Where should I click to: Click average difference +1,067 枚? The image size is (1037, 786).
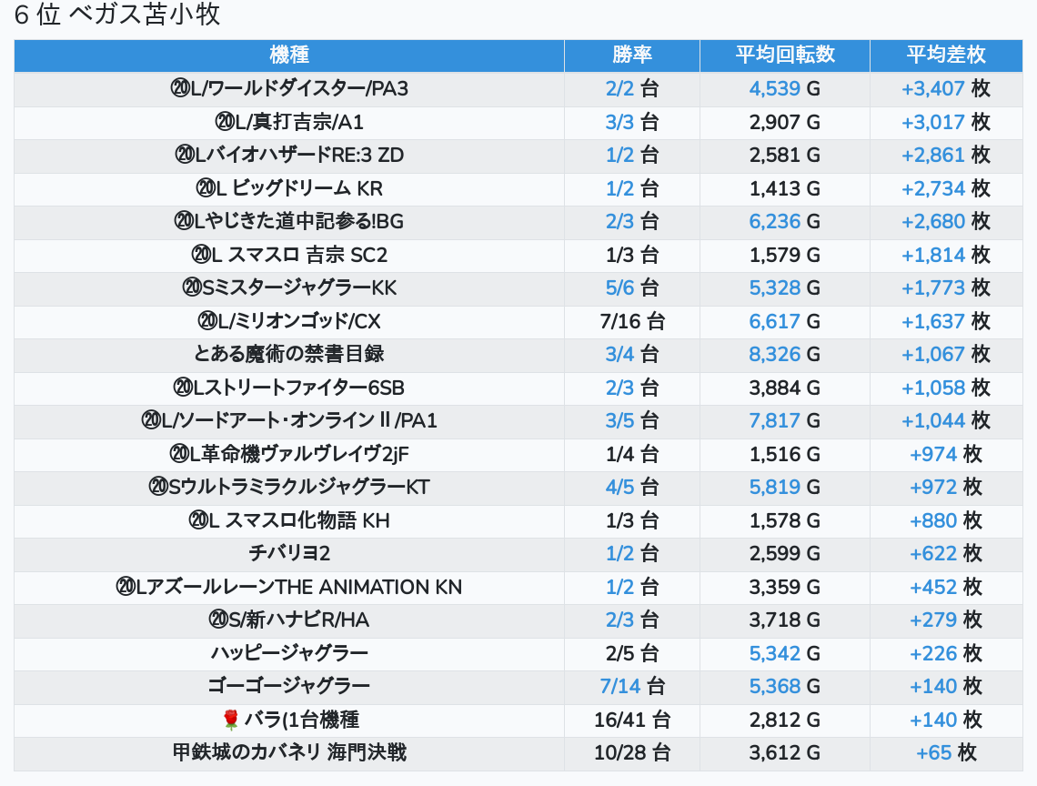(x=946, y=354)
